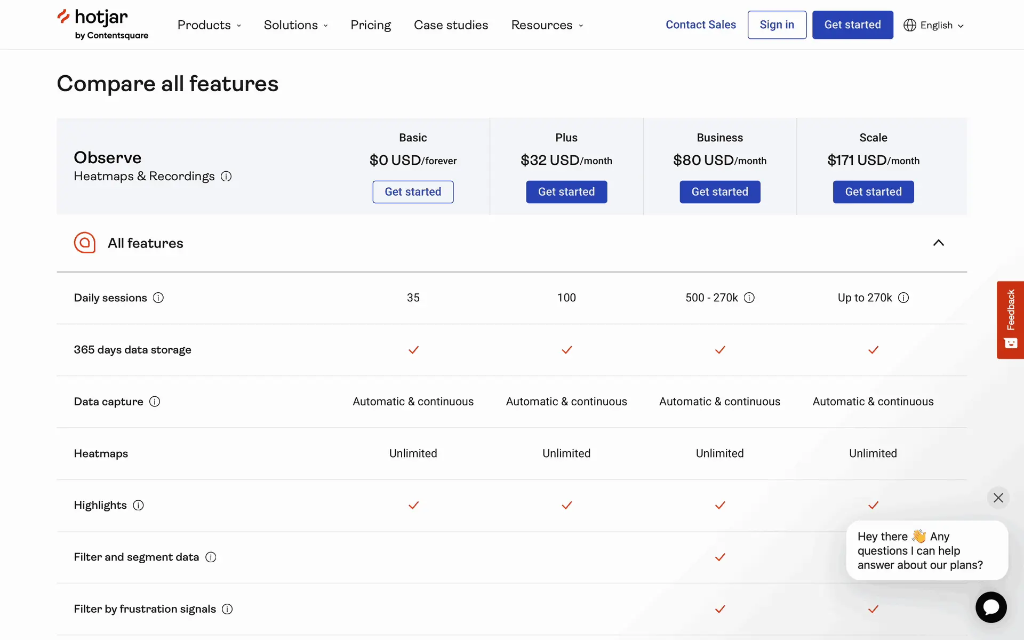
Task: Open the English language selector
Action: click(934, 25)
